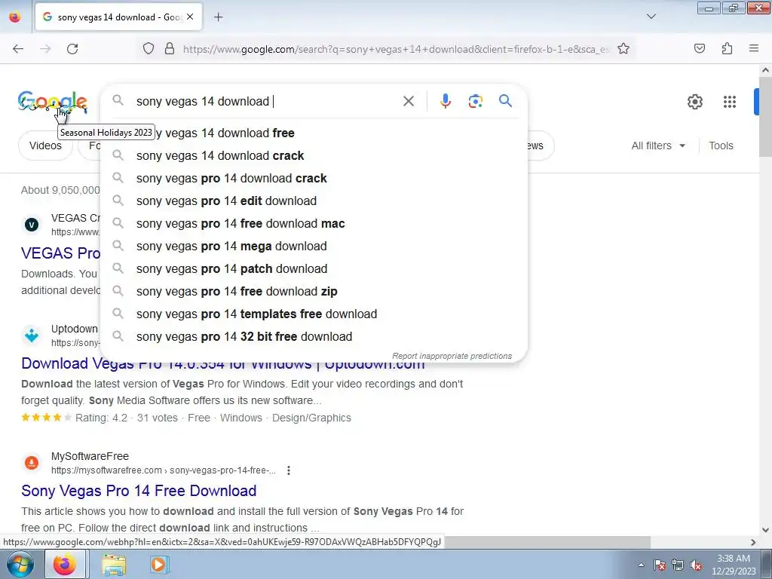This screenshot has height=579, width=772.
Task: Search by image with Google Lens
Action: click(x=475, y=102)
